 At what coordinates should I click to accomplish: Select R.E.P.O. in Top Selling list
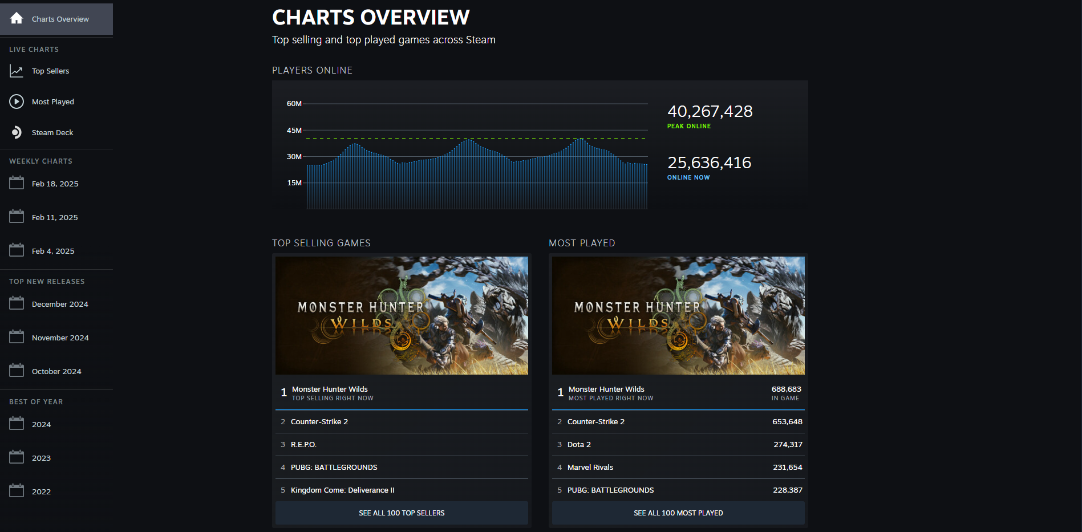[402, 445]
